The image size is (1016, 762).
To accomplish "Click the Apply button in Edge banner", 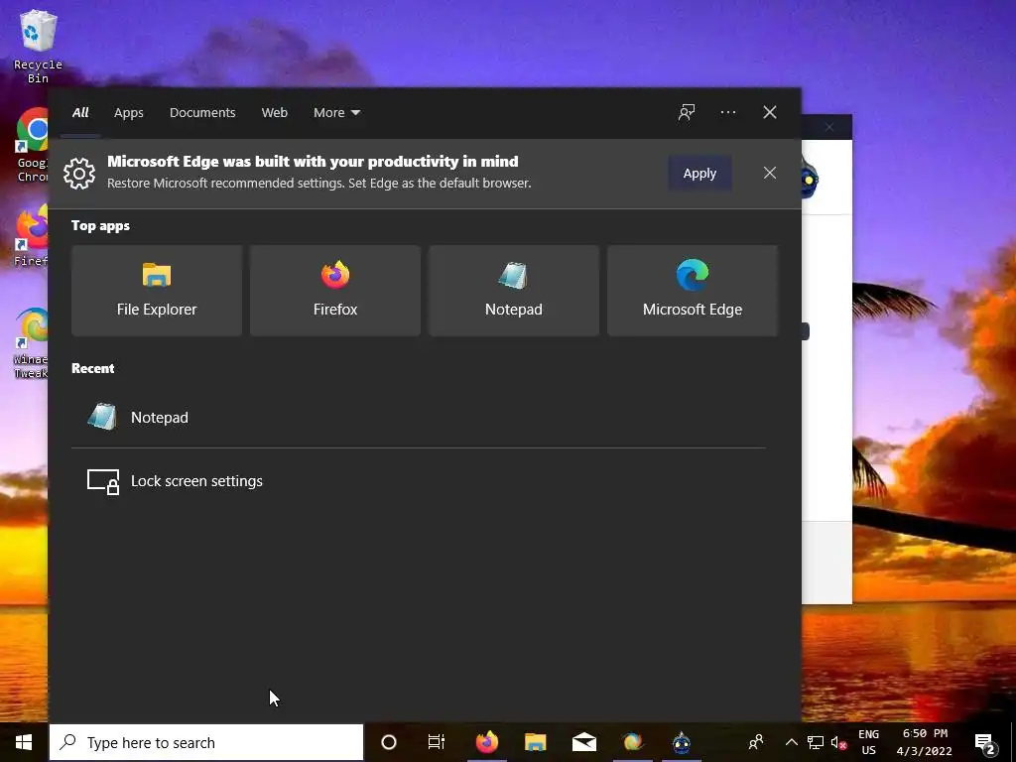I will point(699,173).
